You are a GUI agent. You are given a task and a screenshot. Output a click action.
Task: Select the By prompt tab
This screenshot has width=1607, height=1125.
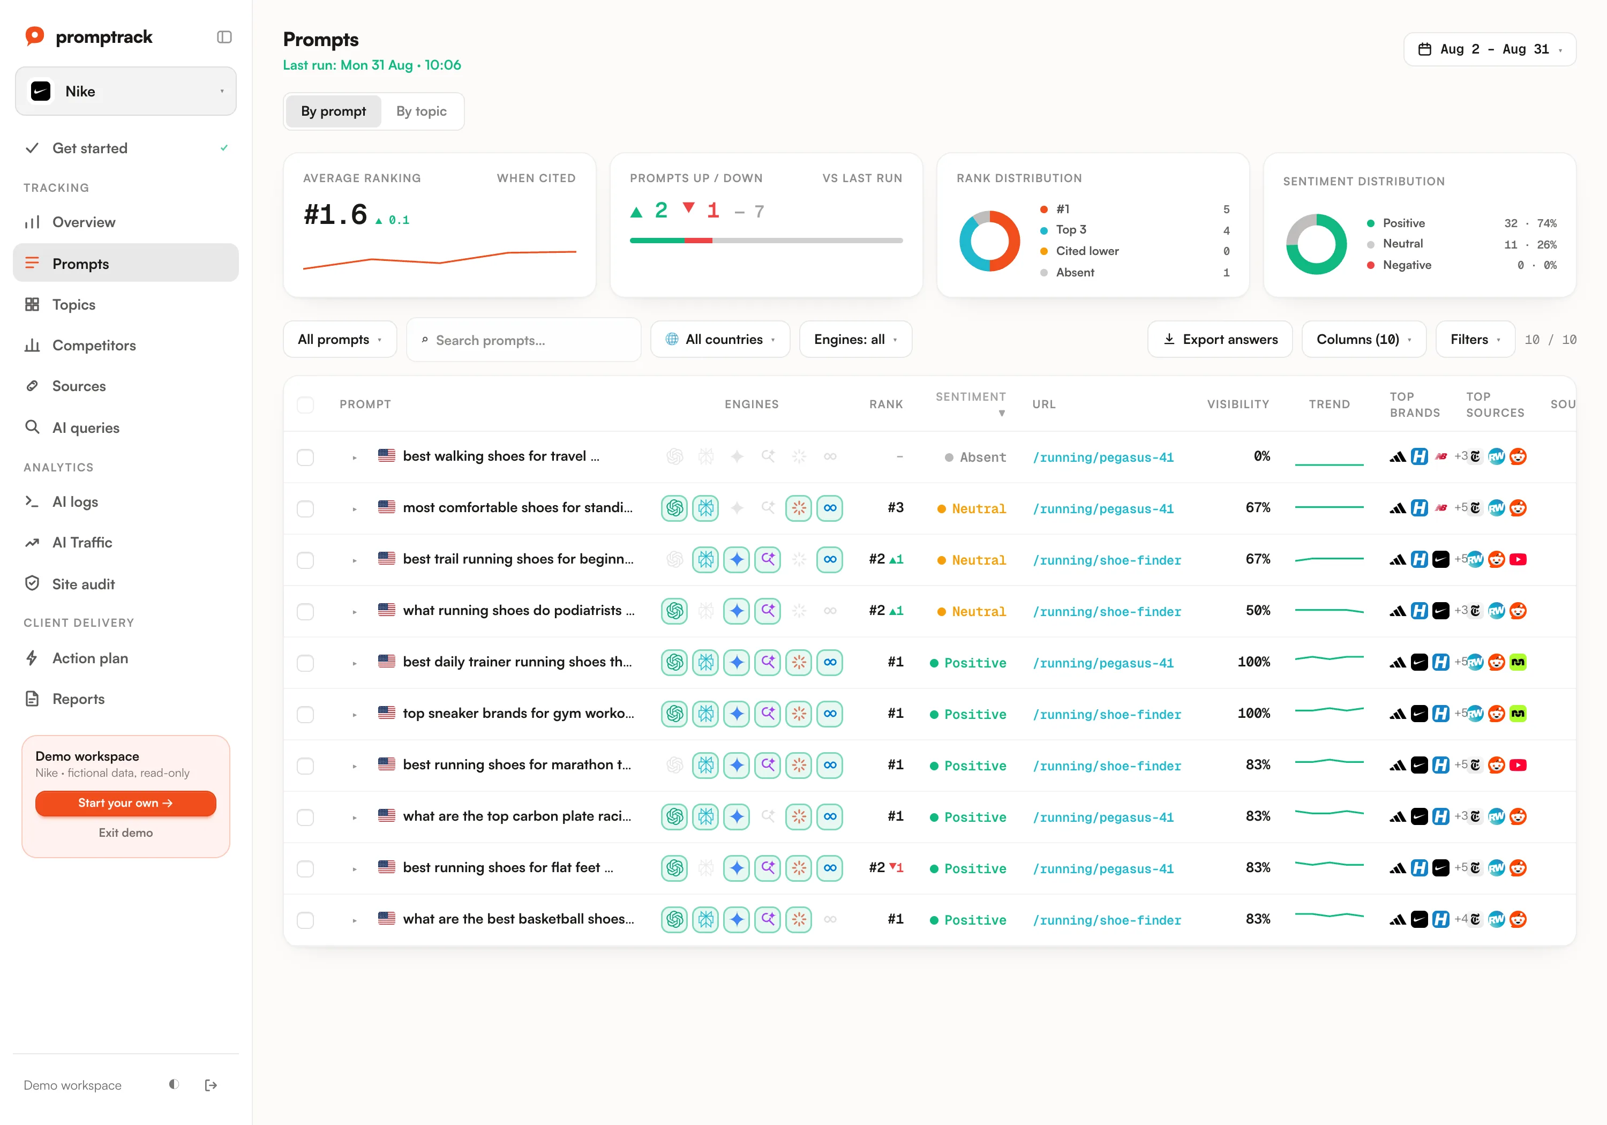pos(333,111)
